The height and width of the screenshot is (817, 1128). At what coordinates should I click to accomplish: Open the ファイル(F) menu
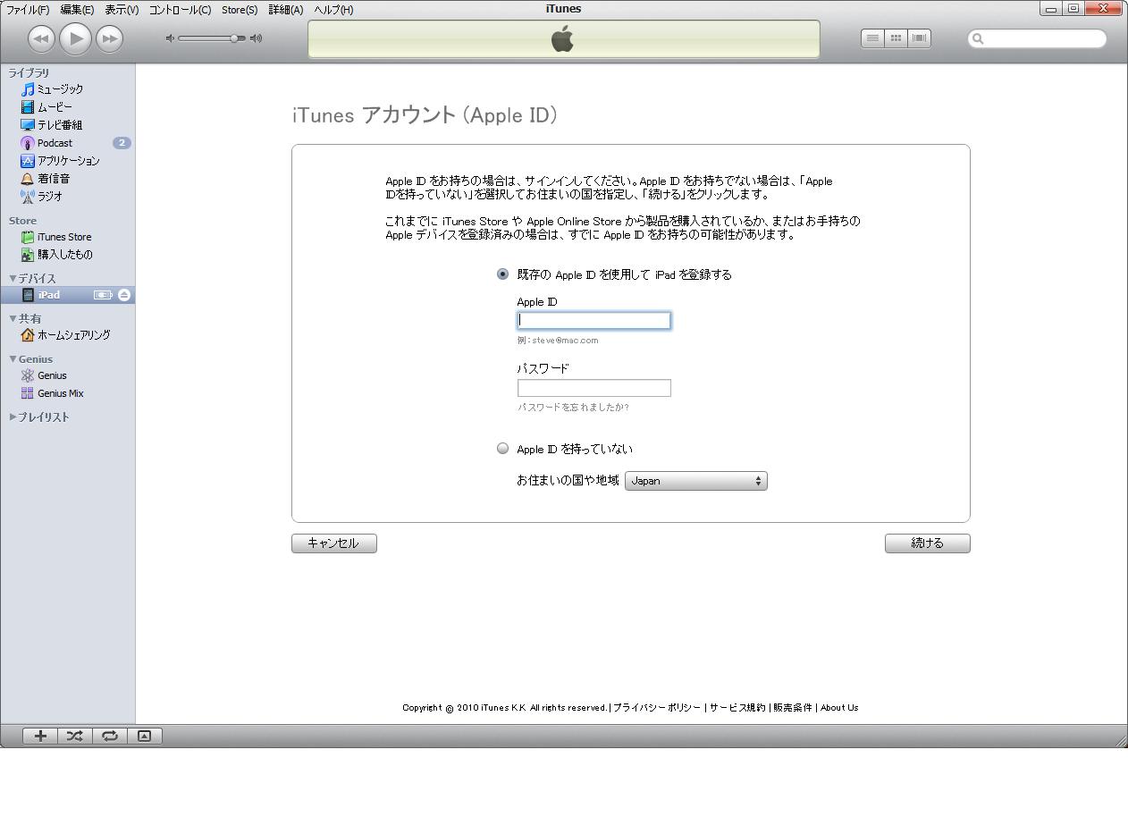(x=28, y=10)
